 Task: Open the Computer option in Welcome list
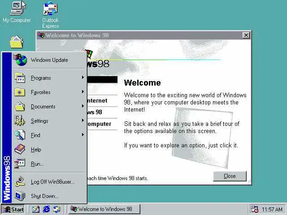click(x=102, y=124)
